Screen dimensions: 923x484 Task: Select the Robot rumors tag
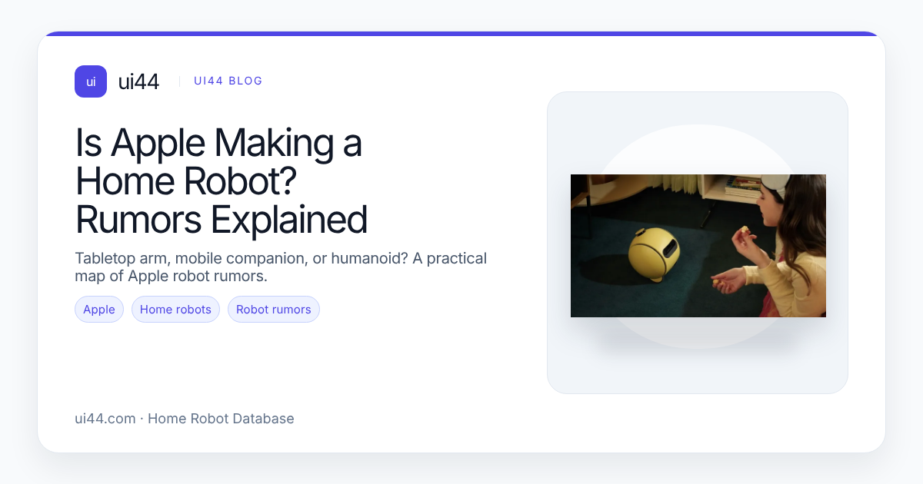pos(274,310)
